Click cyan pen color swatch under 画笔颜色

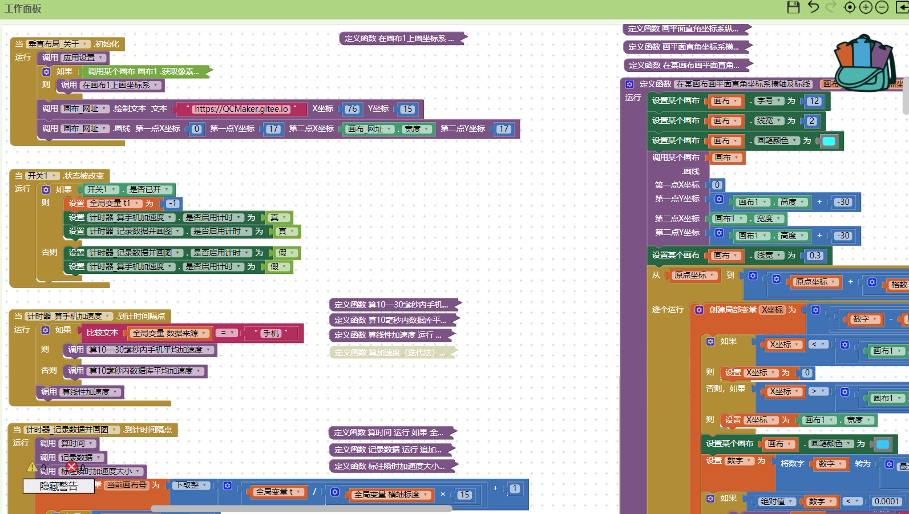coord(829,141)
